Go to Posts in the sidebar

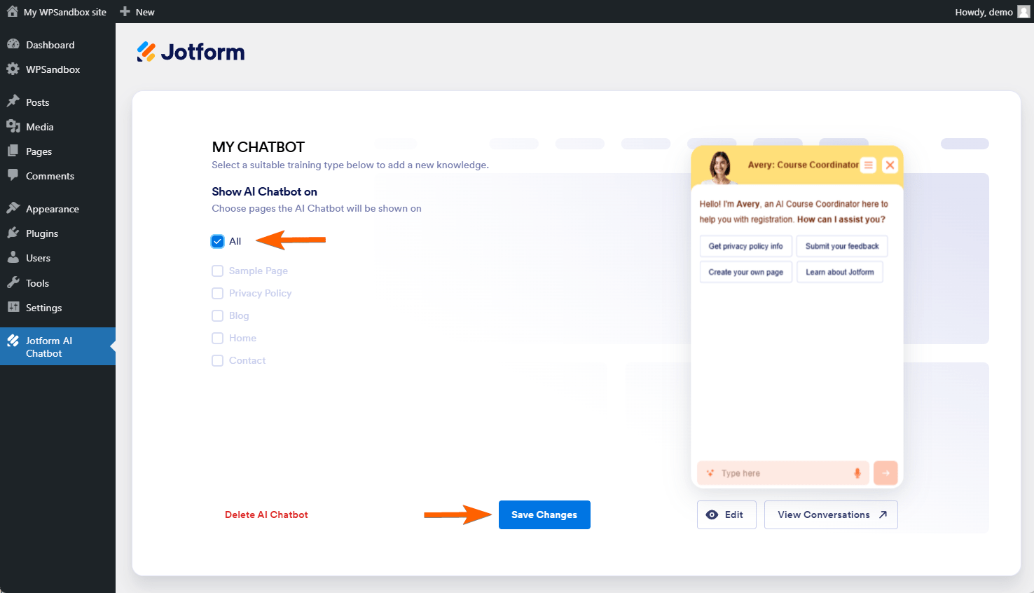[57, 102]
